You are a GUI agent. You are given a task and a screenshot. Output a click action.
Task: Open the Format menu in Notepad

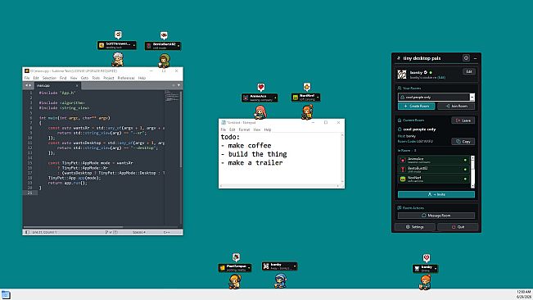tap(244, 130)
